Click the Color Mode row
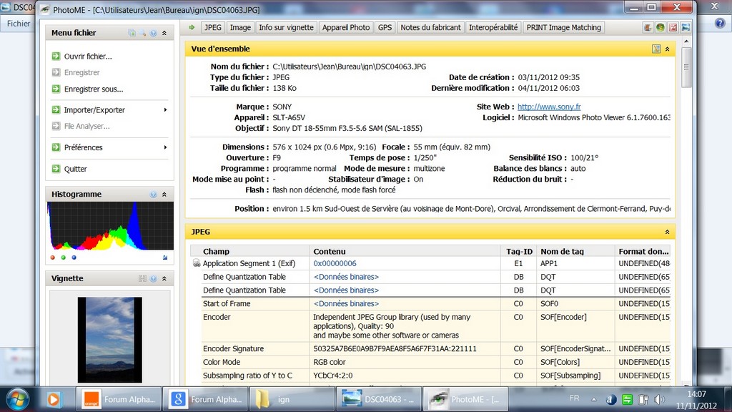 pos(435,363)
